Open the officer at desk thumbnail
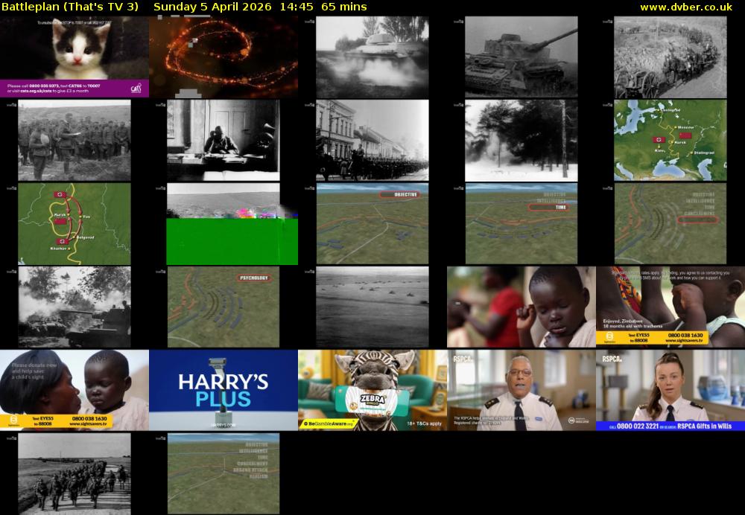 coord(223,140)
